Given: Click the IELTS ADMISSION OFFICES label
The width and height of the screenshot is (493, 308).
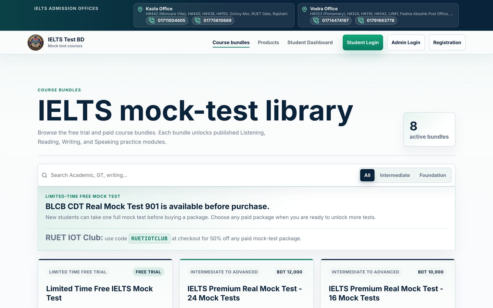Looking at the screenshot, I should 66,8.
